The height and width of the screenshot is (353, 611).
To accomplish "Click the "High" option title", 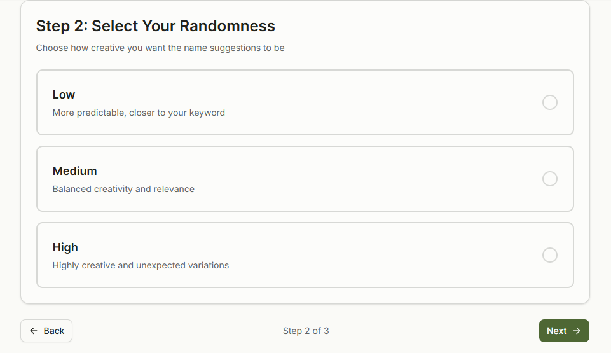I will (65, 247).
